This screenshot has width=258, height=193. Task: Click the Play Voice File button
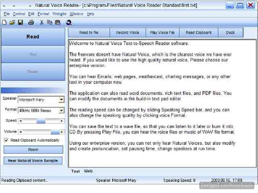163,32
